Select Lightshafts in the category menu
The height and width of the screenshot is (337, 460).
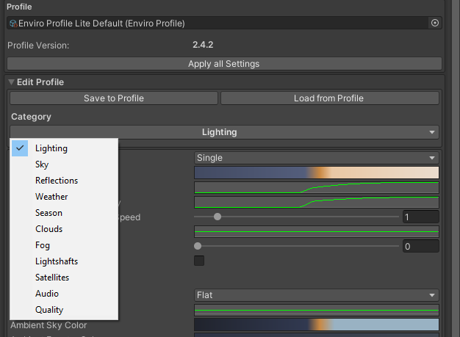(64, 261)
